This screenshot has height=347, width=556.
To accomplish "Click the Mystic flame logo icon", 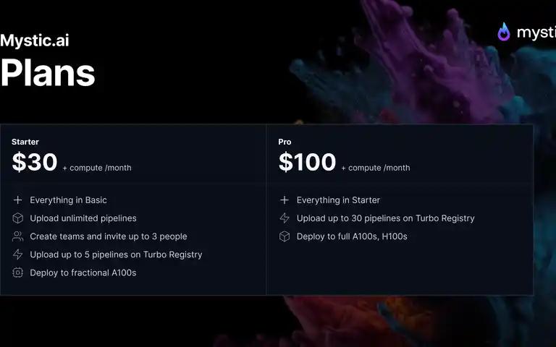I will pyautogui.click(x=504, y=32).
